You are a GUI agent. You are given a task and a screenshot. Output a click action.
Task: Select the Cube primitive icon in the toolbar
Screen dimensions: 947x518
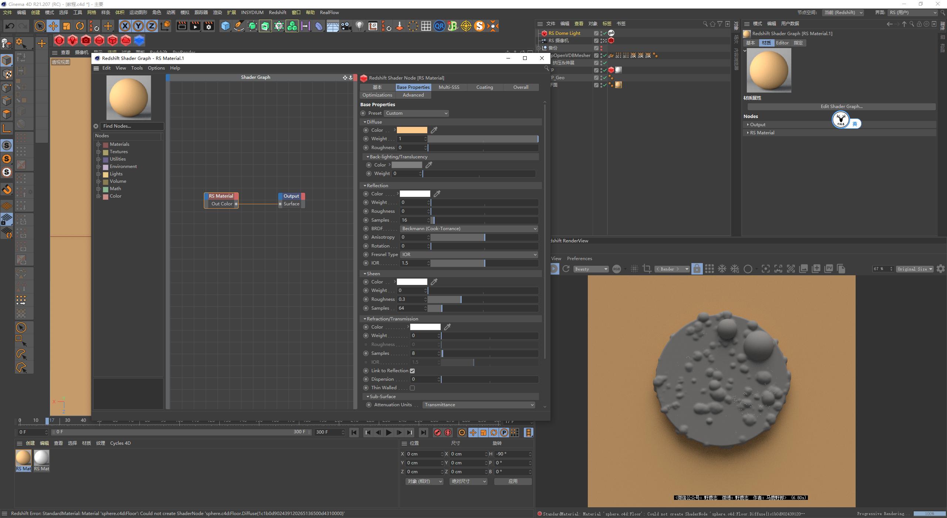[x=226, y=26]
